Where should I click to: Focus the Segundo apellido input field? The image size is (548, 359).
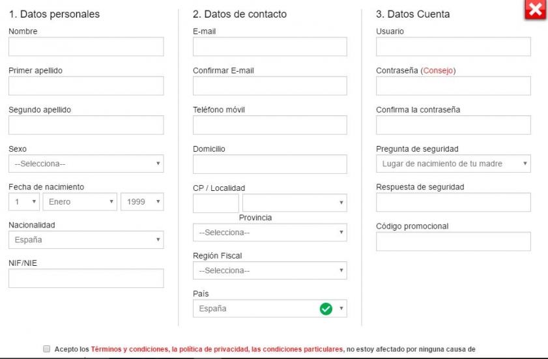tap(86, 125)
